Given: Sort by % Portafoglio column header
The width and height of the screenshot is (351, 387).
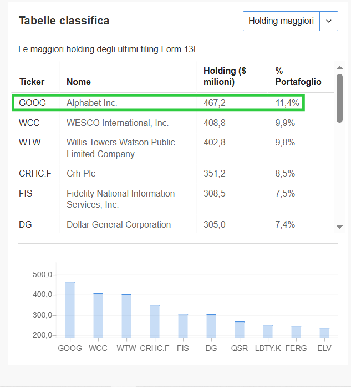Looking at the screenshot, I should coord(298,76).
